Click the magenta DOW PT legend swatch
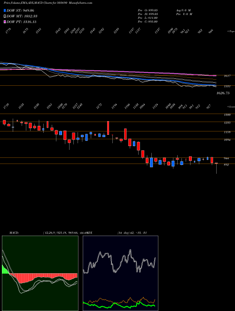This screenshot has width=235, height=311. (5, 22)
